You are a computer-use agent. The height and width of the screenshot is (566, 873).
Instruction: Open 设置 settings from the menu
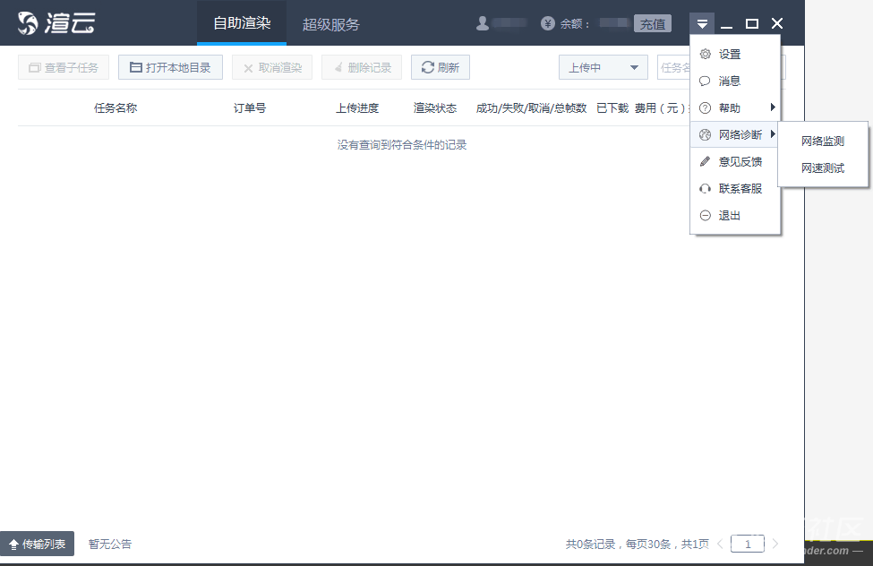point(729,55)
